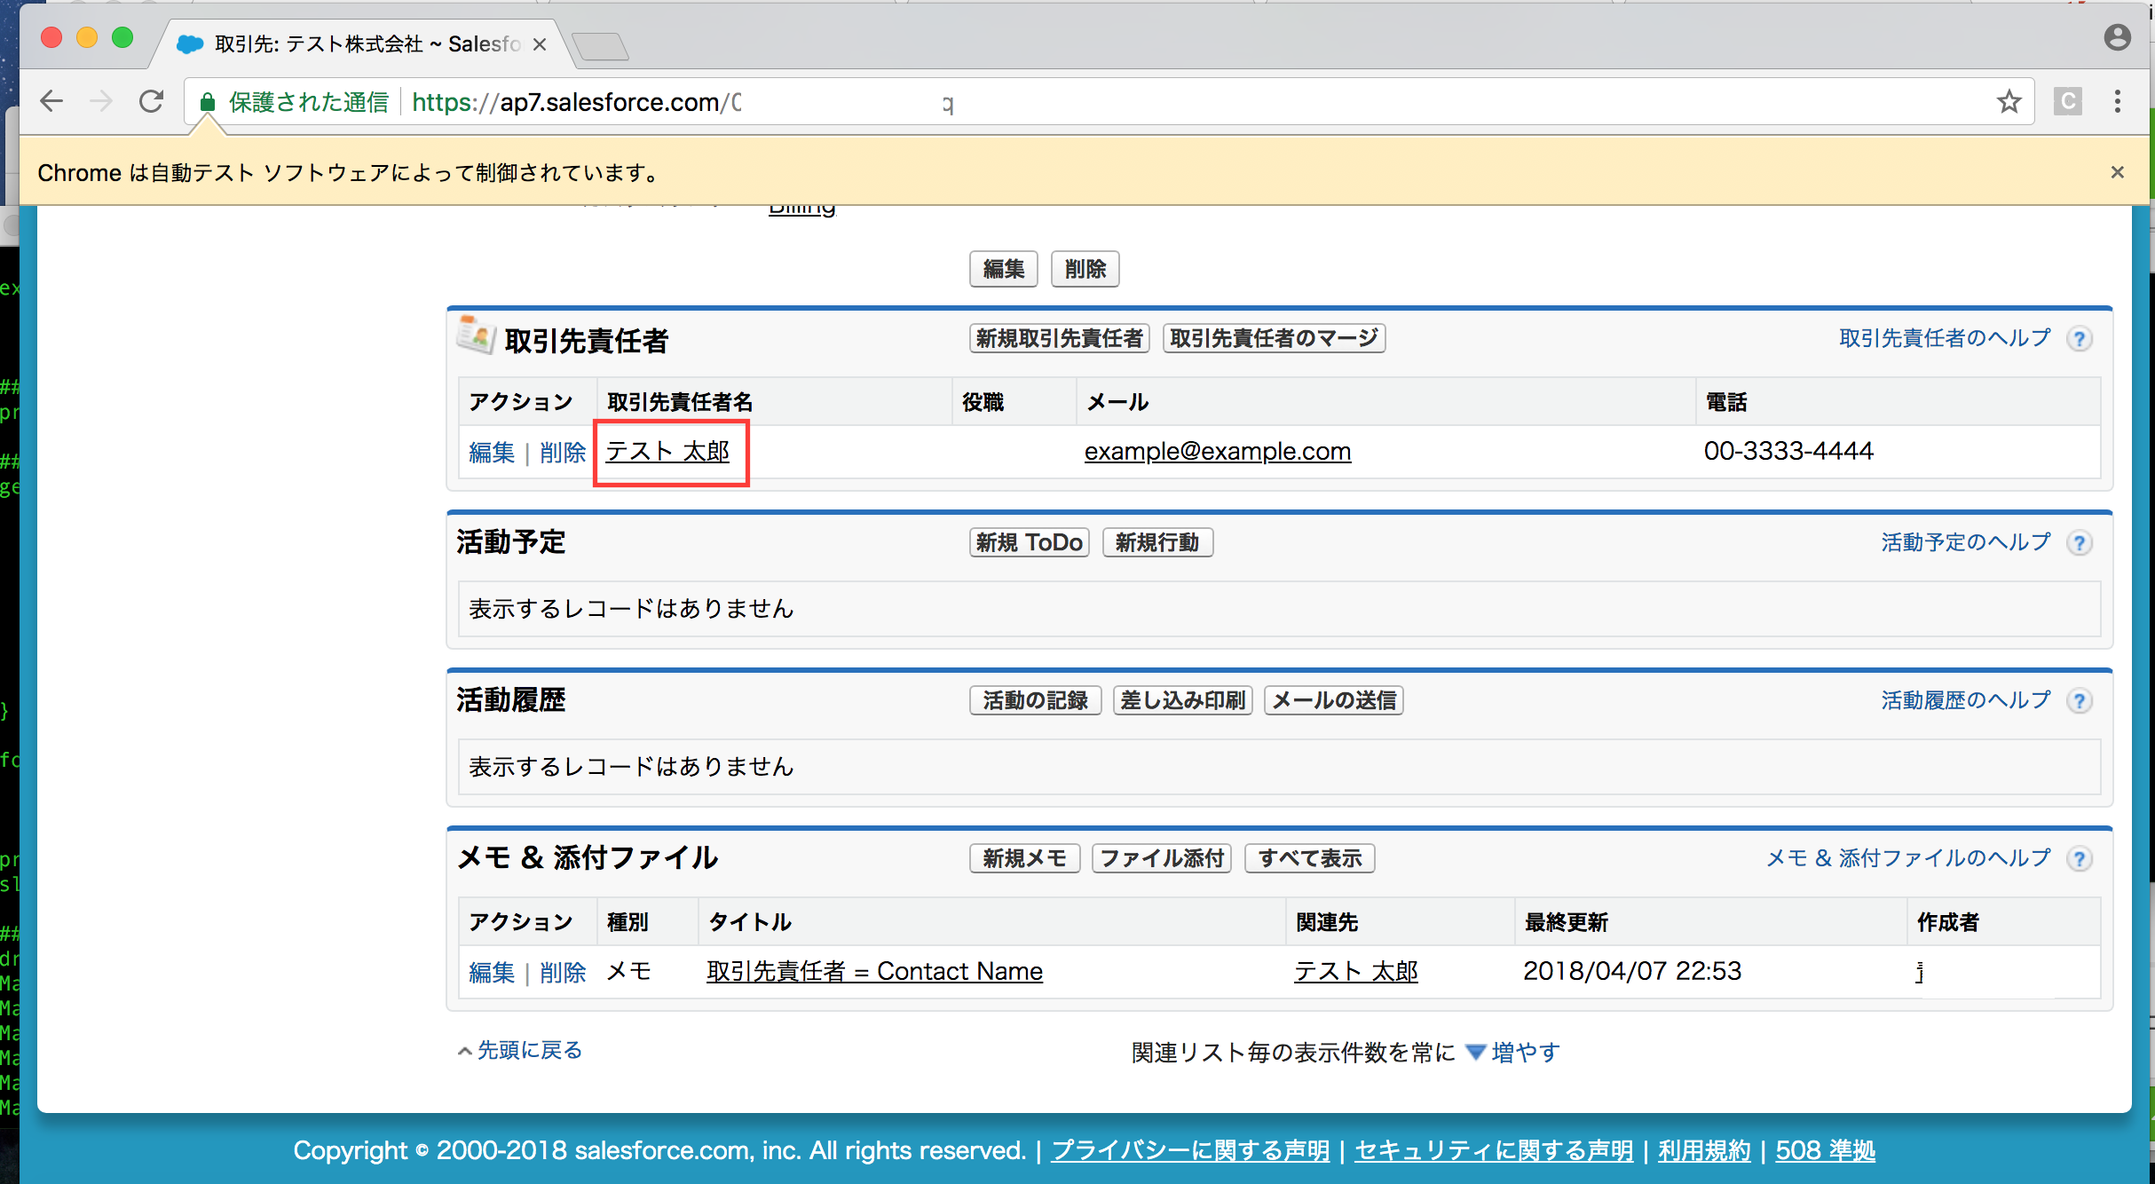Viewport: 2155px width, 1184px height.
Task: Click 増やす to show more records
Action: (x=1525, y=1053)
